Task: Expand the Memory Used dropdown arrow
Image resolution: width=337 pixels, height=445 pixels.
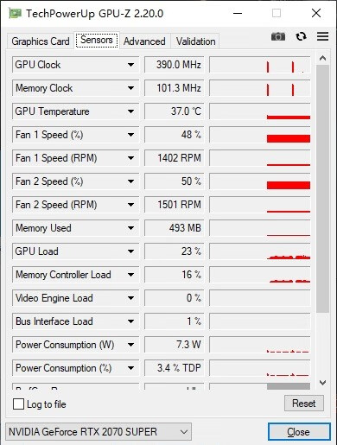Action: pos(130,228)
